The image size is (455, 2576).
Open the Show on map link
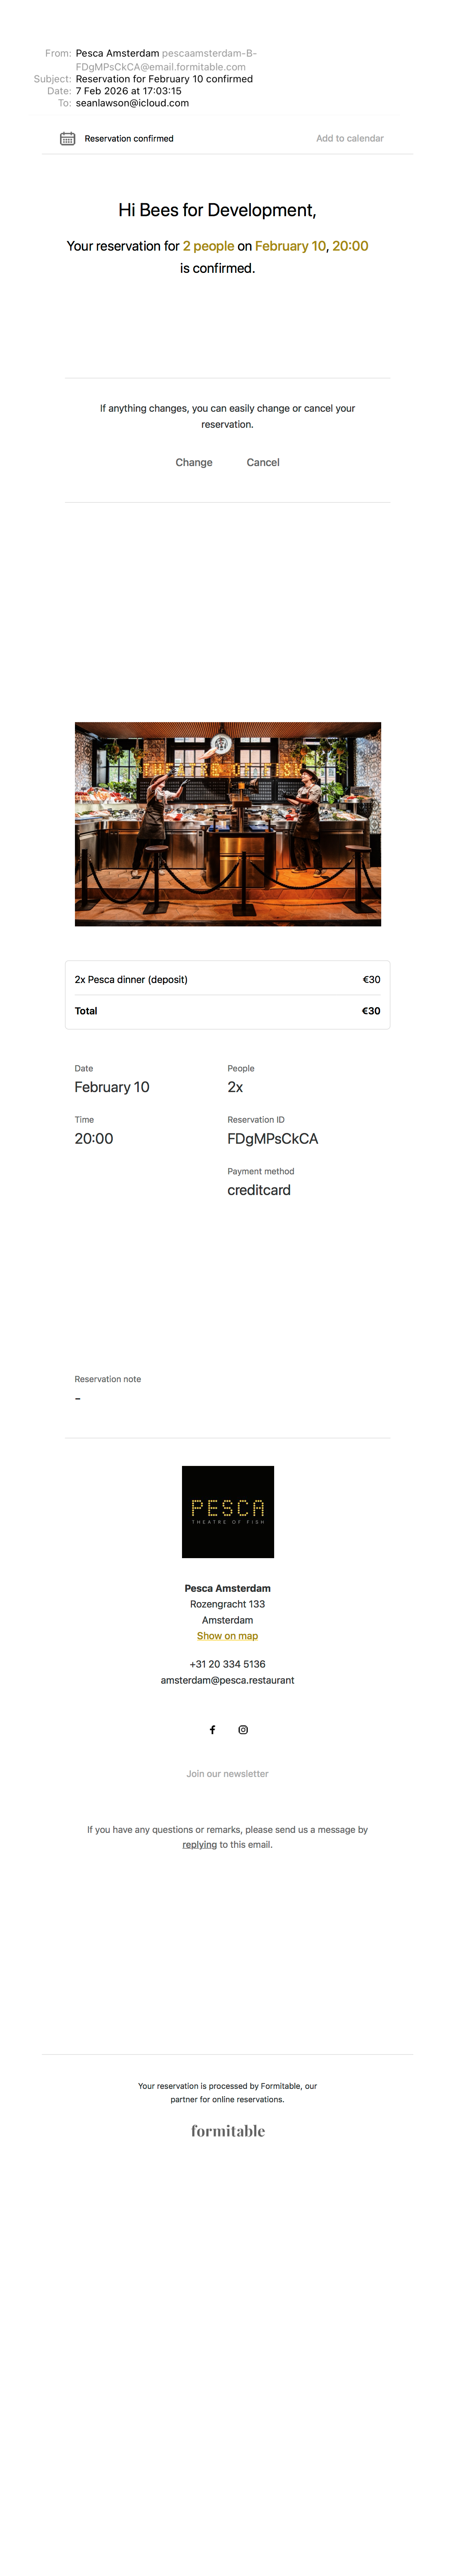click(x=227, y=1636)
